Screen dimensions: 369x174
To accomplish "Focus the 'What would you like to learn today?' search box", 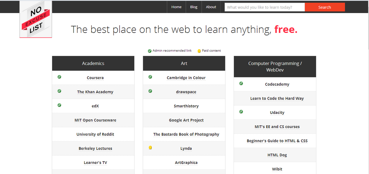I will [265, 7].
